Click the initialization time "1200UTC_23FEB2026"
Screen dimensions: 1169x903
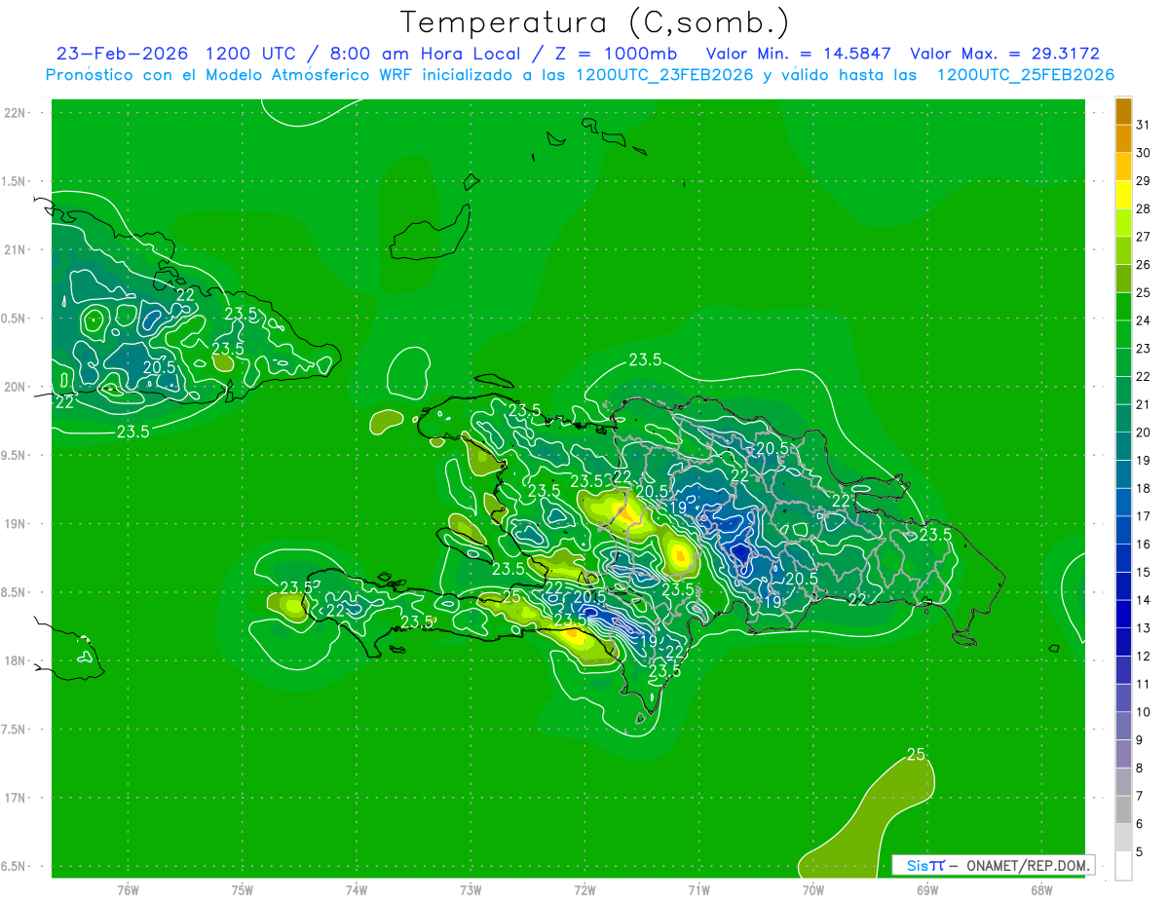point(664,75)
